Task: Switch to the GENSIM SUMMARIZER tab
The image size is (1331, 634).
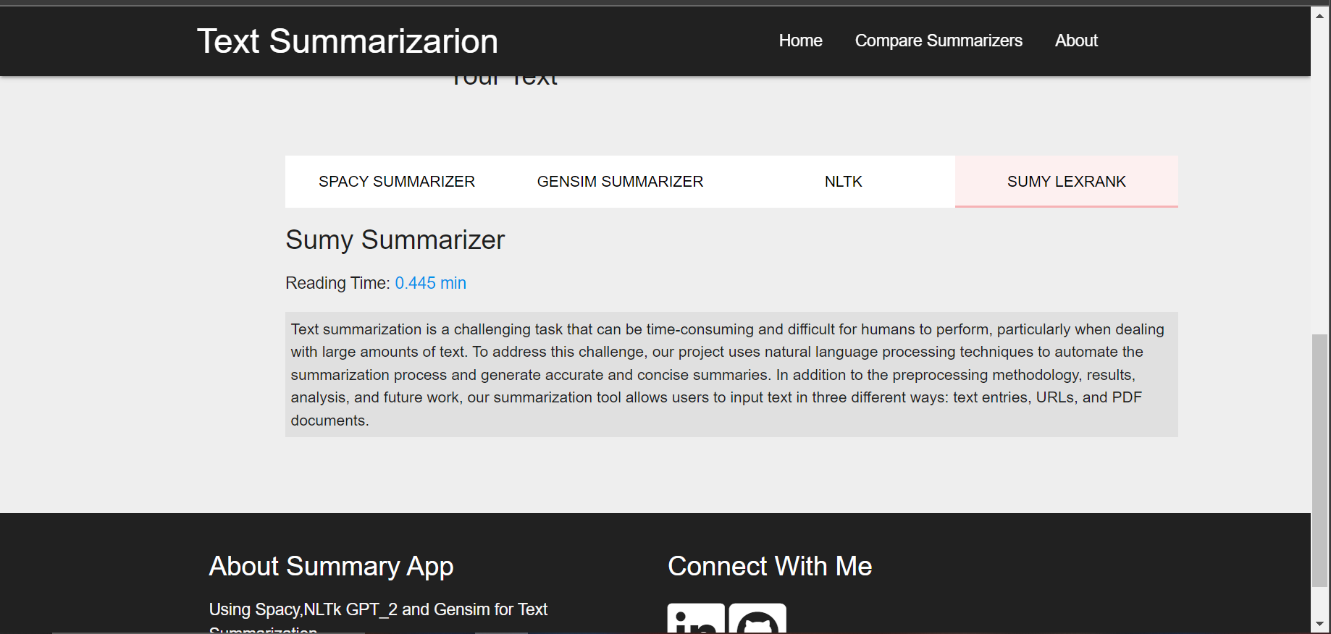Action: pyautogui.click(x=620, y=182)
